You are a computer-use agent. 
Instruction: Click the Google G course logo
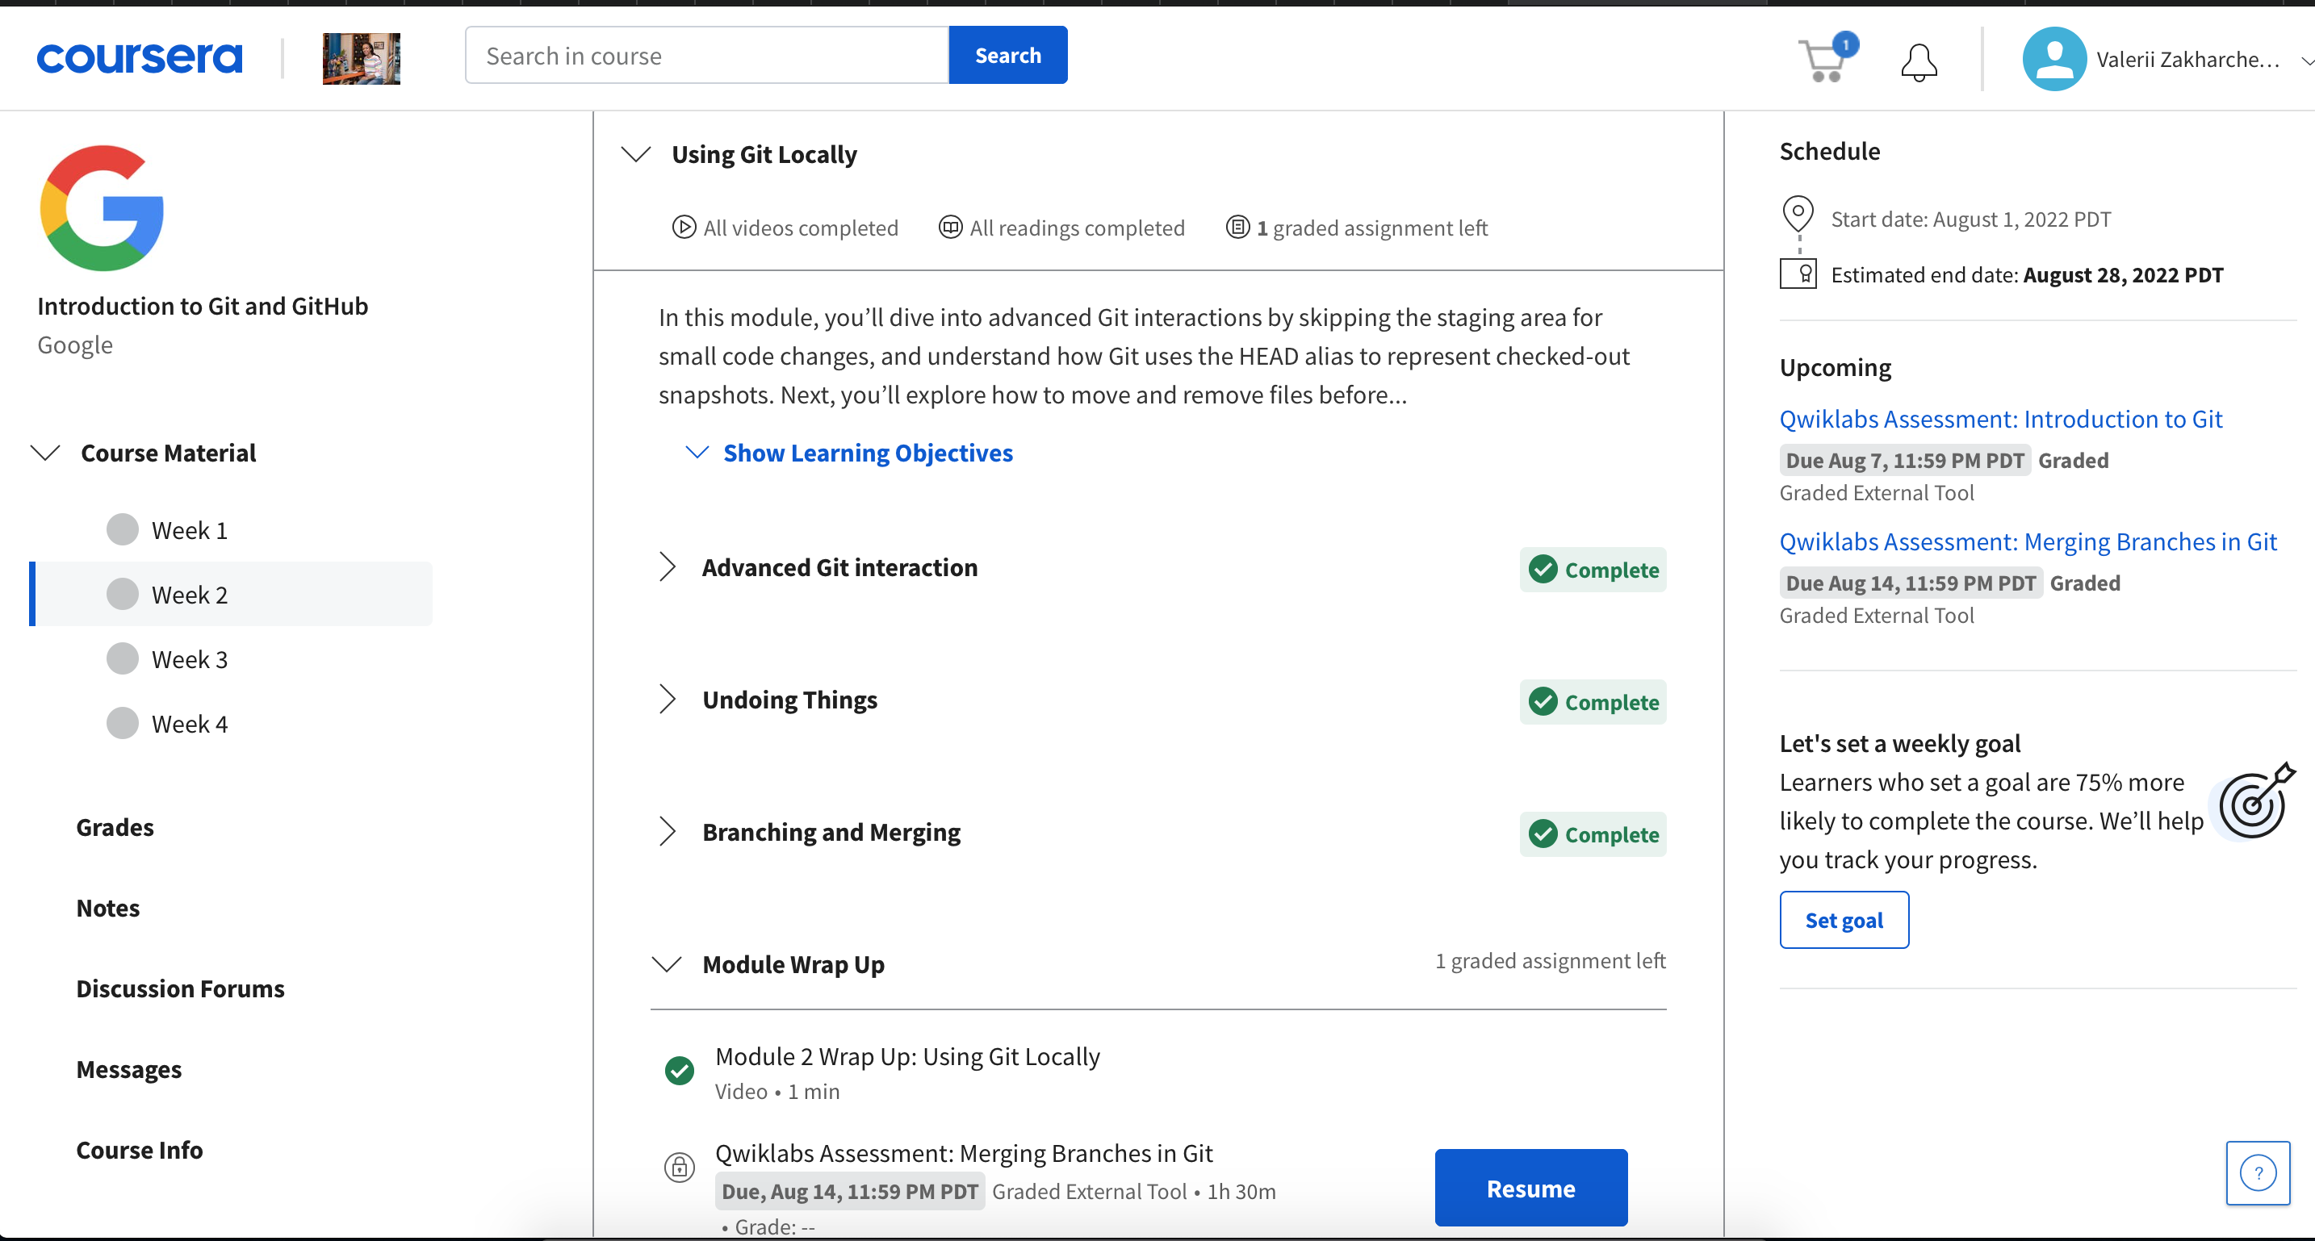click(x=102, y=208)
